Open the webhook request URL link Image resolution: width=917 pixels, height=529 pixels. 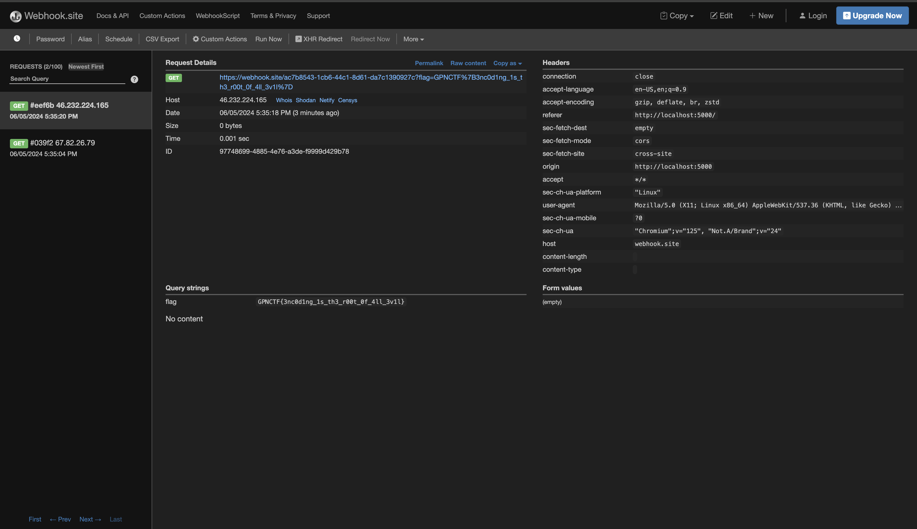371,82
